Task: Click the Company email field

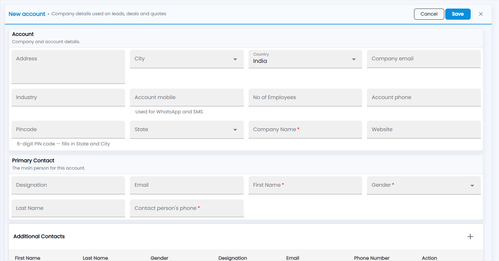Action: pyautogui.click(x=424, y=59)
